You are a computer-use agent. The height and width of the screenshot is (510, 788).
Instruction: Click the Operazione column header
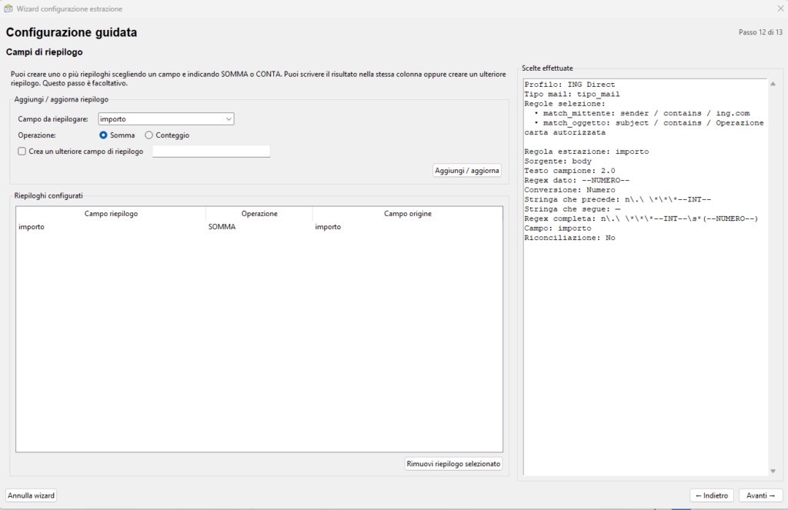point(259,214)
